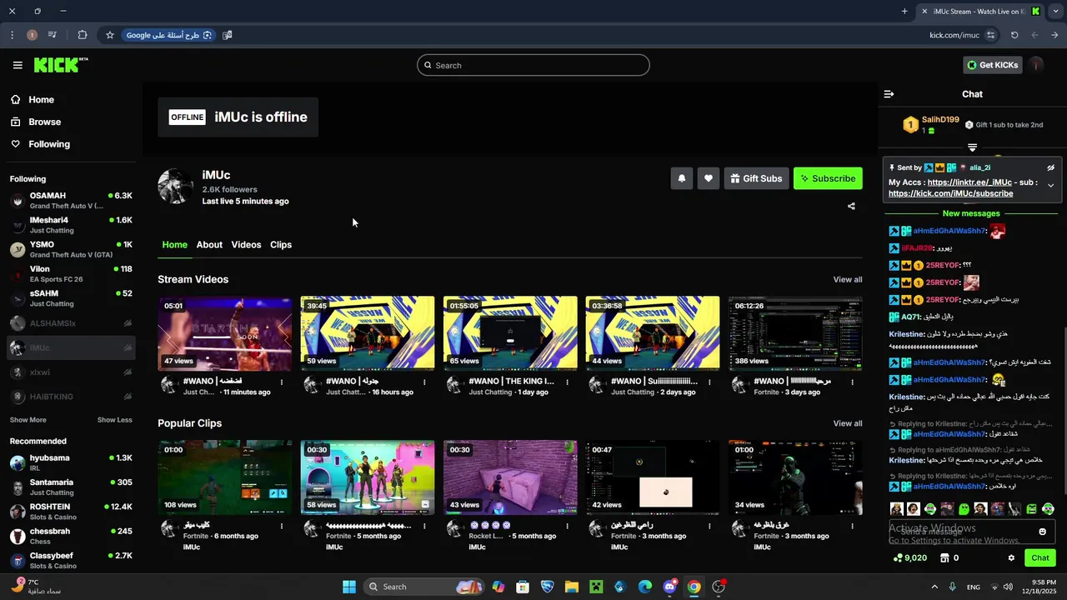Image resolution: width=1067 pixels, height=600 pixels.
Task: Click user profile avatar top right
Action: click(1036, 65)
